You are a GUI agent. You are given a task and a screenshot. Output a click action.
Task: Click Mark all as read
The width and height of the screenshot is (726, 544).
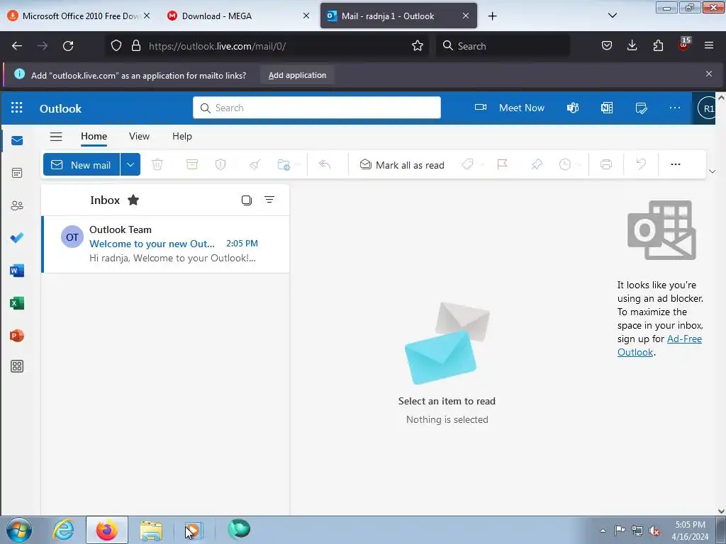[402, 164]
